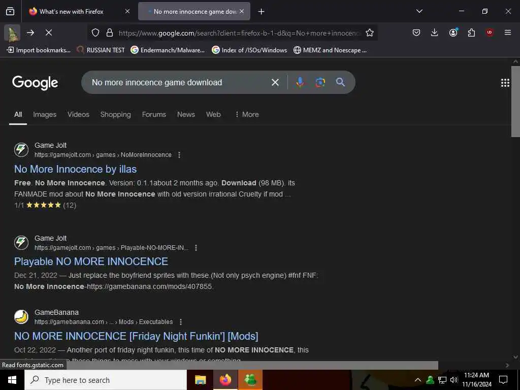This screenshot has height=390, width=520.
Task: Open Windows Start menu
Action: (x=12, y=380)
